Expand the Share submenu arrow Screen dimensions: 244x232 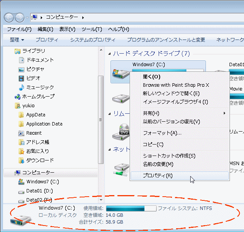(225, 113)
